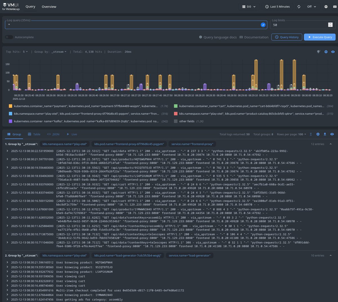This screenshot has height=302, width=338.
Task: Click the service.name="load-generator" chip
Action: tap(190, 256)
